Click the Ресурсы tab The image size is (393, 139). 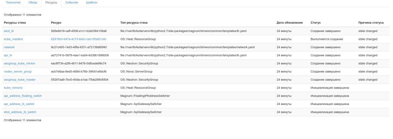(x=51, y=2)
